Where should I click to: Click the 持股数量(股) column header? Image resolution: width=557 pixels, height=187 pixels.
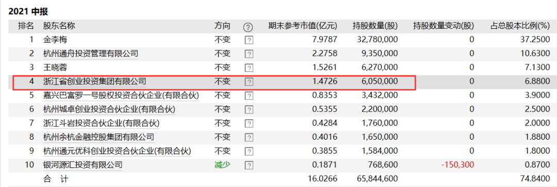[x=375, y=26]
